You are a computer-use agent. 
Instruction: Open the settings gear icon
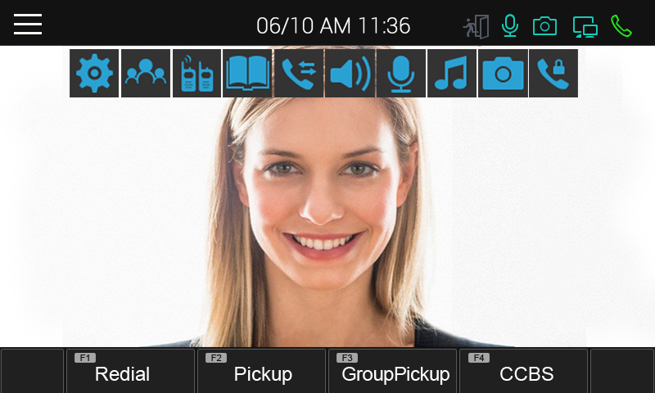pyautogui.click(x=94, y=73)
